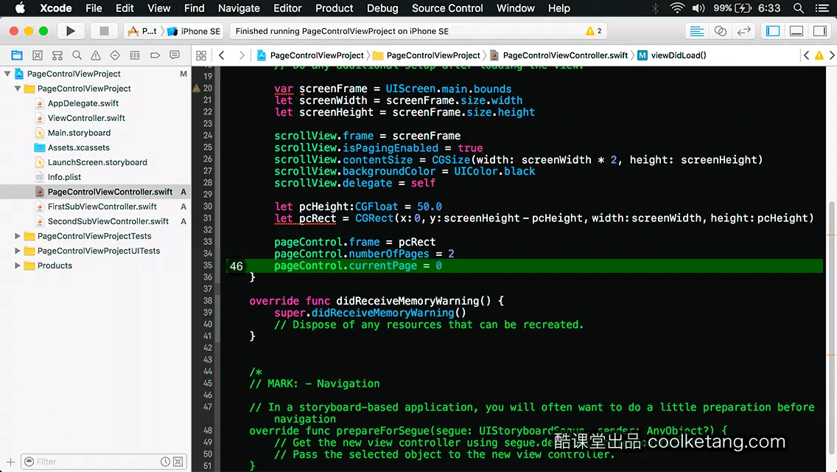Stop the running scheme

(104, 31)
